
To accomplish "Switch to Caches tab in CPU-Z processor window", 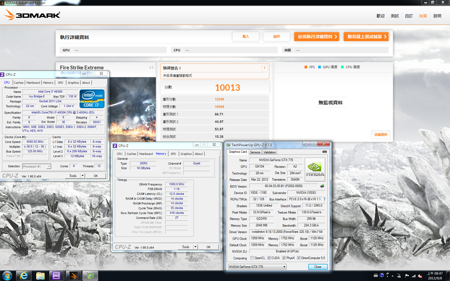I will (19, 83).
